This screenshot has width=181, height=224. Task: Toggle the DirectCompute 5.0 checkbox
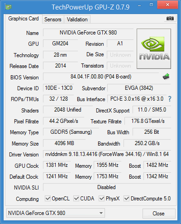point(126,199)
